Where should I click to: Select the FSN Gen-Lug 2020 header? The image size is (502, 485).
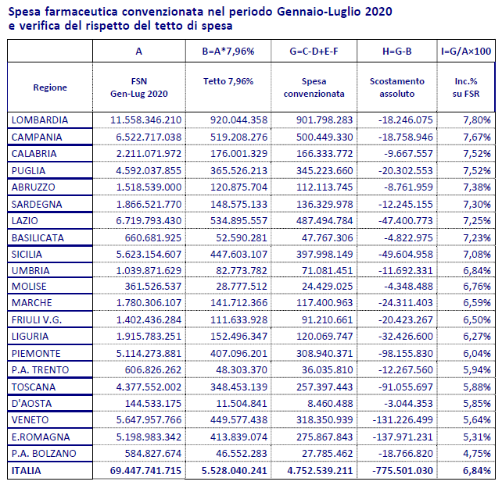click(x=139, y=87)
